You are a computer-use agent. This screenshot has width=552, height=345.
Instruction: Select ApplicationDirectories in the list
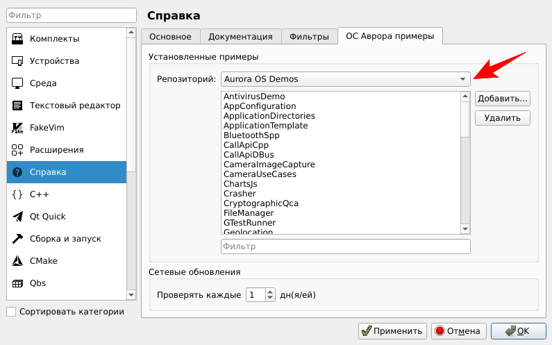click(x=269, y=116)
